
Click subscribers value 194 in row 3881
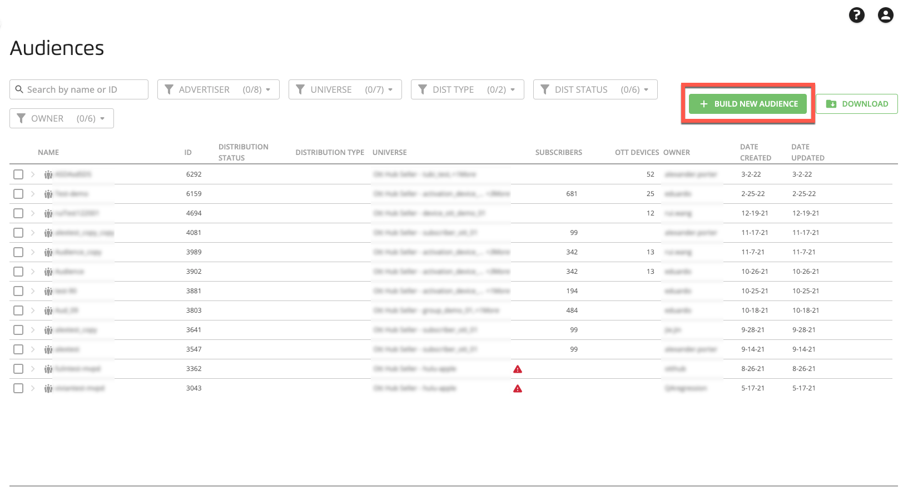pos(572,291)
